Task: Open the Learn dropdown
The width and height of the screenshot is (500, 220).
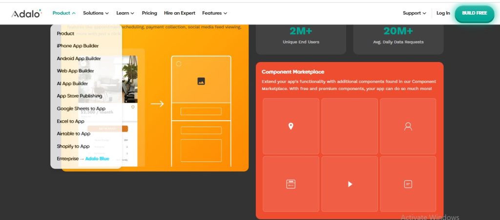Action: (x=125, y=13)
